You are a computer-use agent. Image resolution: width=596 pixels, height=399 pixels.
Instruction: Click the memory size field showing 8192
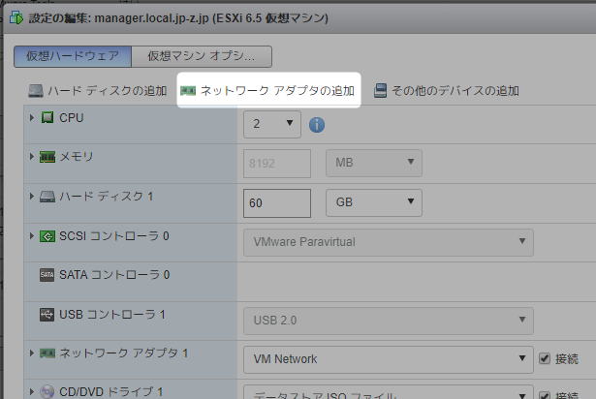point(277,164)
